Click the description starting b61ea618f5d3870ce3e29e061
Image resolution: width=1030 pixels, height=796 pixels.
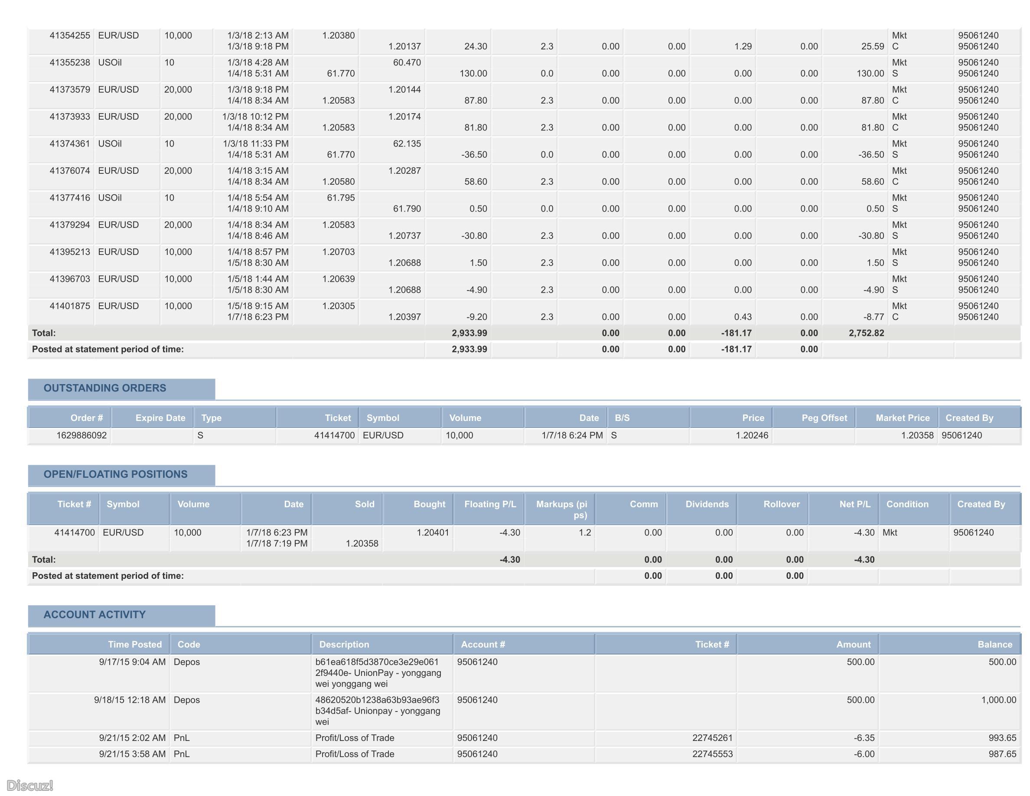[x=378, y=673]
